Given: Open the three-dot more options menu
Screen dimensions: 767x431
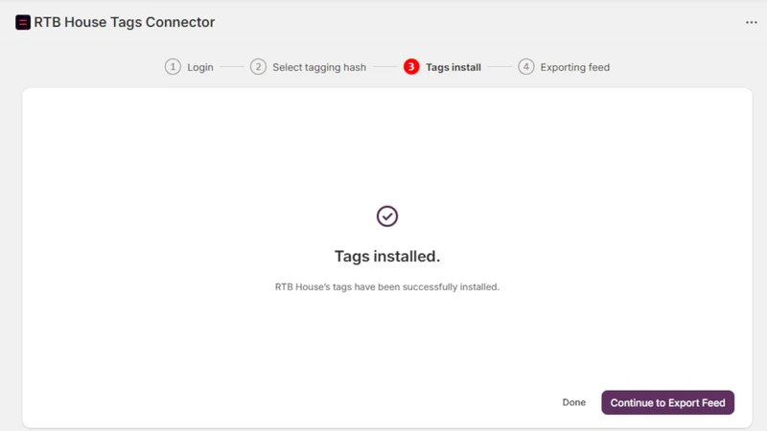Looking at the screenshot, I should point(752,22).
